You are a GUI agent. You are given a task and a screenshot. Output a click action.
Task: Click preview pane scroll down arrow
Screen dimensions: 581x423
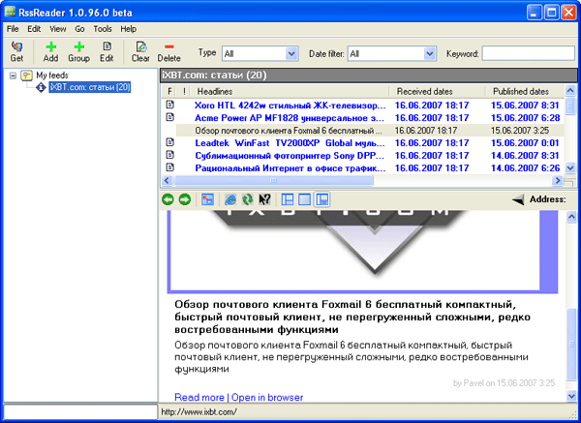click(571, 396)
